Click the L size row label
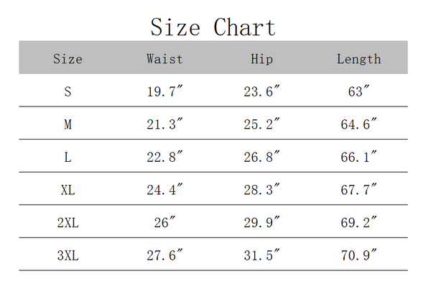The image size is (431, 287). [x=68, y=157]
